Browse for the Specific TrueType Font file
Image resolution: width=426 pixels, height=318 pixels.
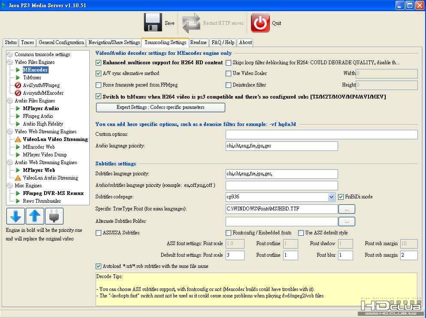click(x=347, y=209)
